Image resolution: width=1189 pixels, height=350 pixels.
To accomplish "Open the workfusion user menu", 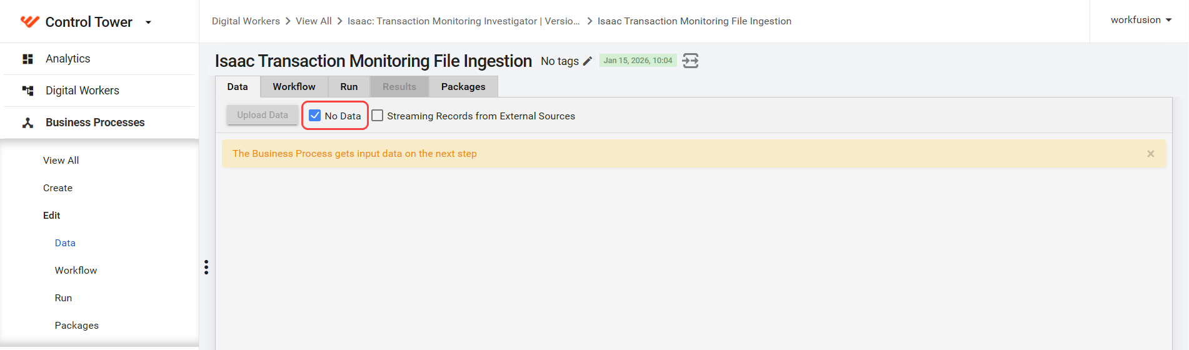I will [1141, 20].
